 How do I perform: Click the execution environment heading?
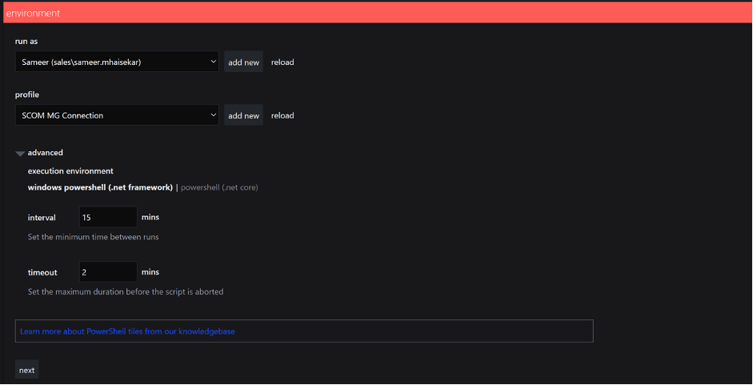coord(70,171)
